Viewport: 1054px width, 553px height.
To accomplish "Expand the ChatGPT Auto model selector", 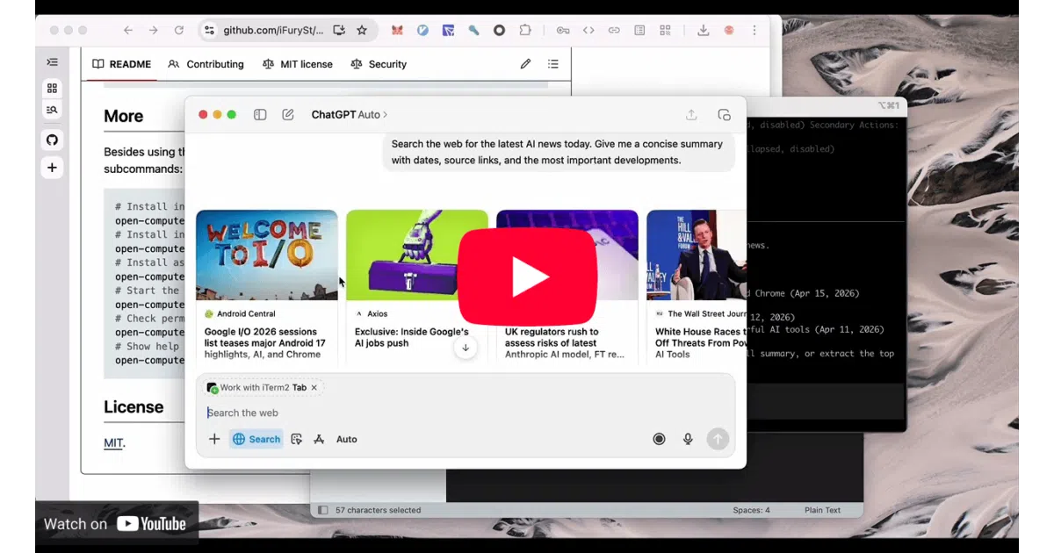I will (349, 115).
